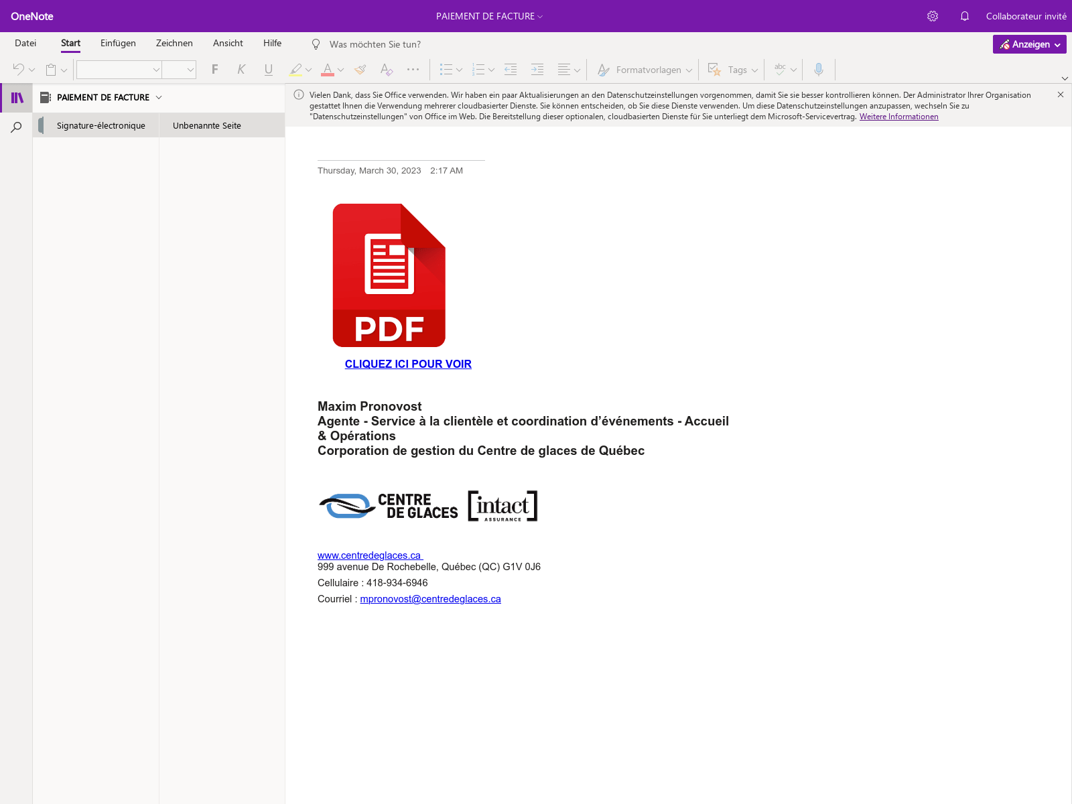This screenshot has height=804, width=1072.
Task: Toggle italic formatting (K)
Action: coord(241,69)
